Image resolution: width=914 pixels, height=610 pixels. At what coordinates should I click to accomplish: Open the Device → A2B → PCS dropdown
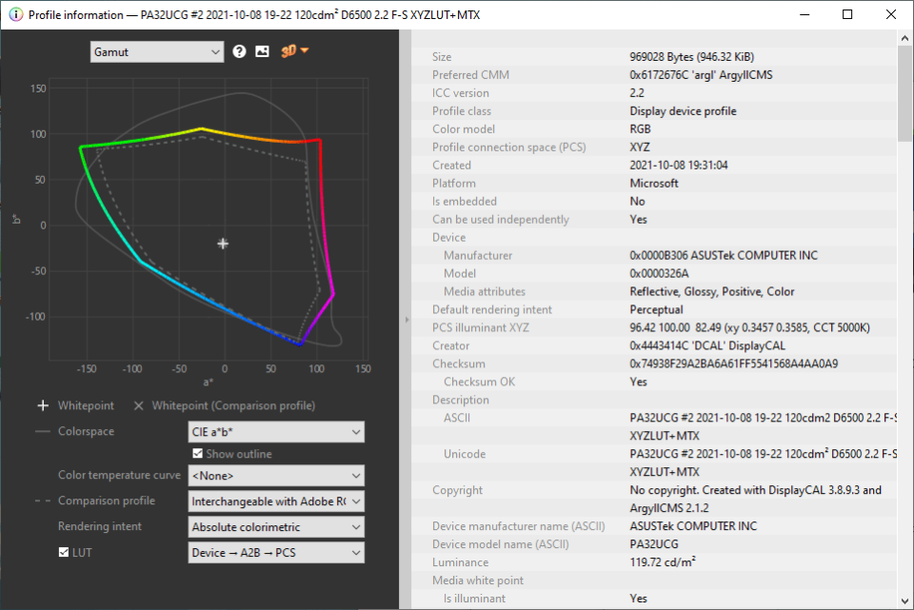click(276, 552)
